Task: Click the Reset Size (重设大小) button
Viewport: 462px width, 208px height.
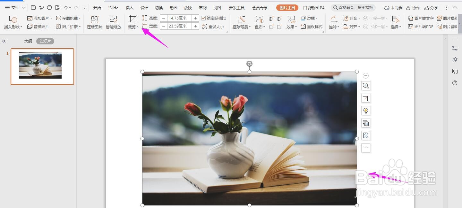Action: pos(213,27)
